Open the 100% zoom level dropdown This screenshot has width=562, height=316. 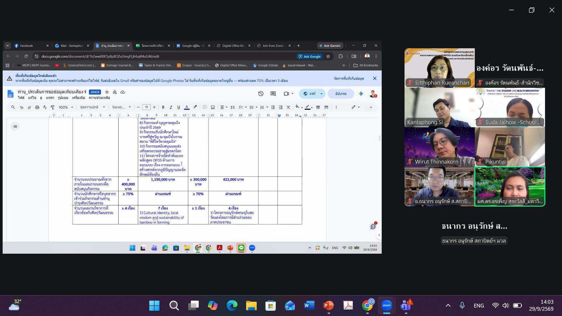[x=66, y=107]
